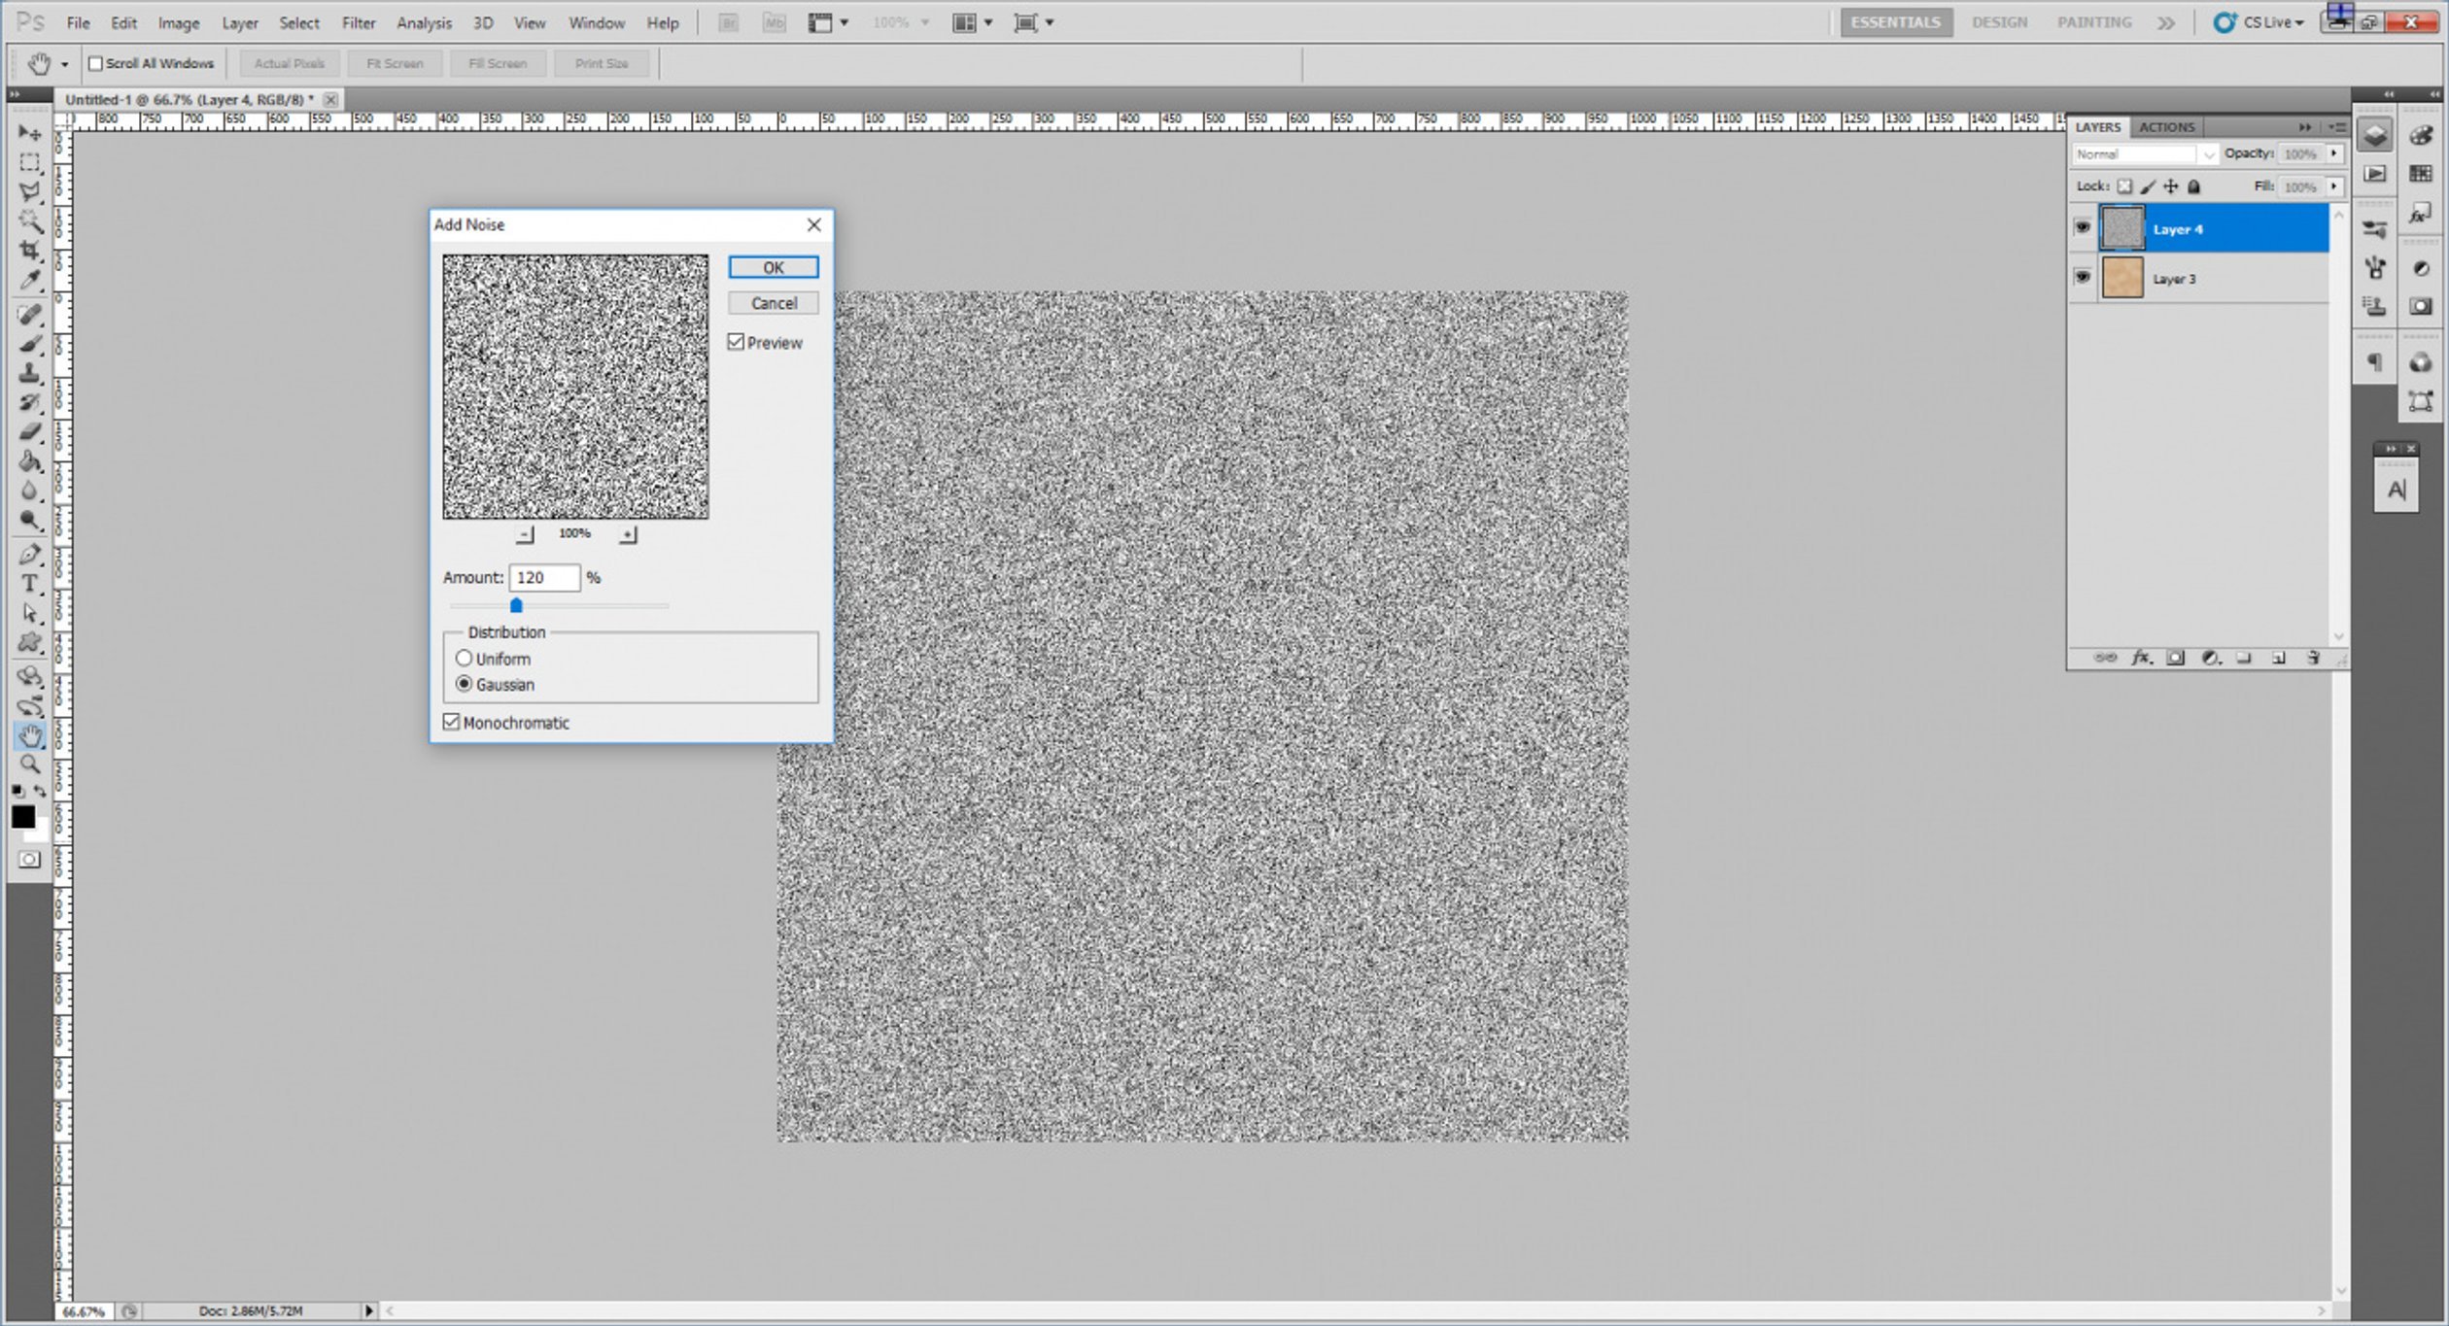Screen dimensions: 2449x1326
Task: Select the Healing Brush tool
Action: coord(30,314)
